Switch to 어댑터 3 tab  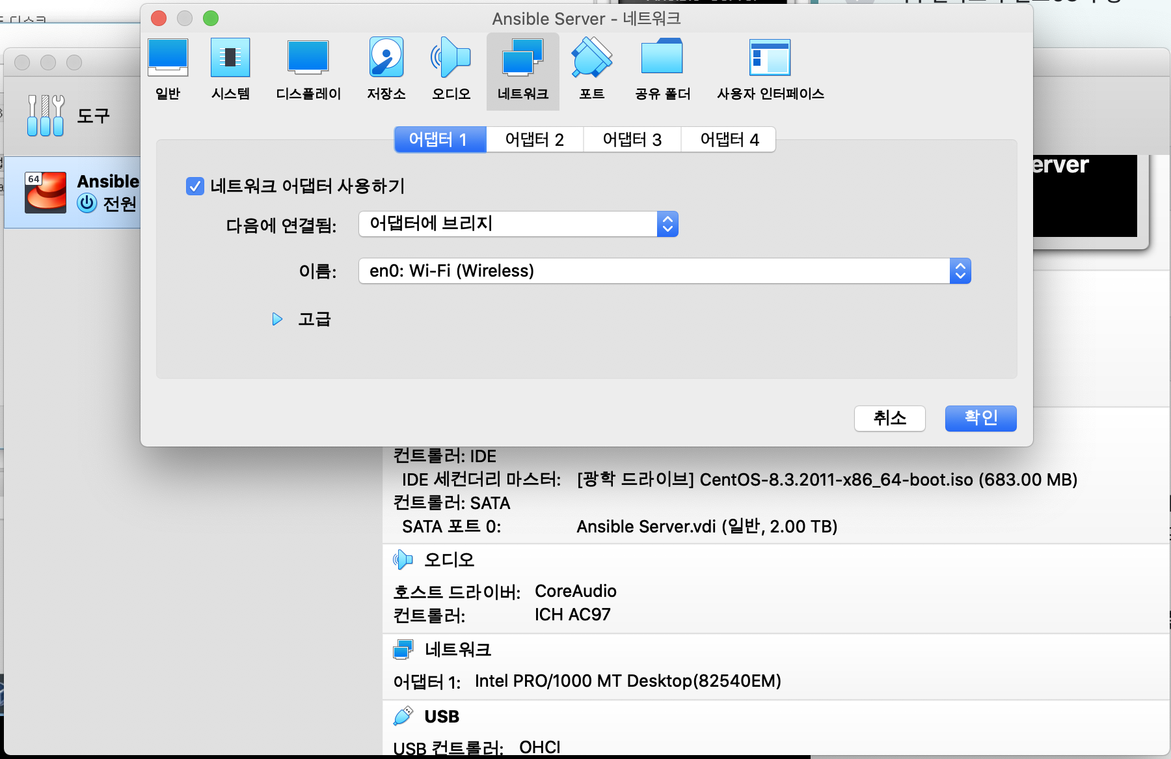(632, 139)
